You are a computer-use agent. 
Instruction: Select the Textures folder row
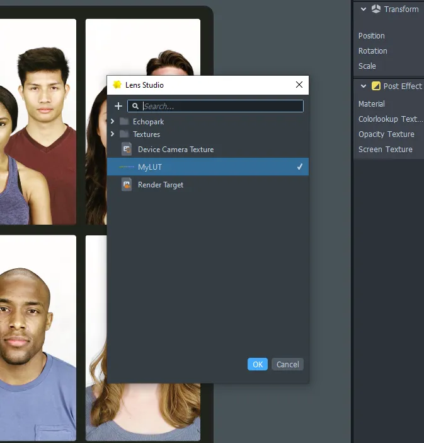[208, 134]
